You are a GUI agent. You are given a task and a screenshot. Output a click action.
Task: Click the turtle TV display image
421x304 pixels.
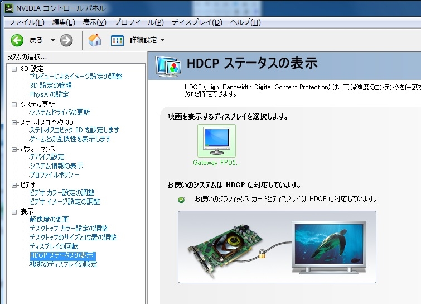point(329,247)
